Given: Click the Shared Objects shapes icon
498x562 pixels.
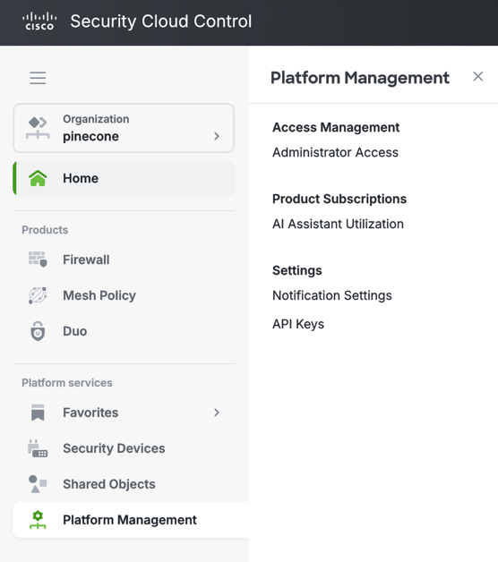Looking at the screenshot, I should 38,484.
